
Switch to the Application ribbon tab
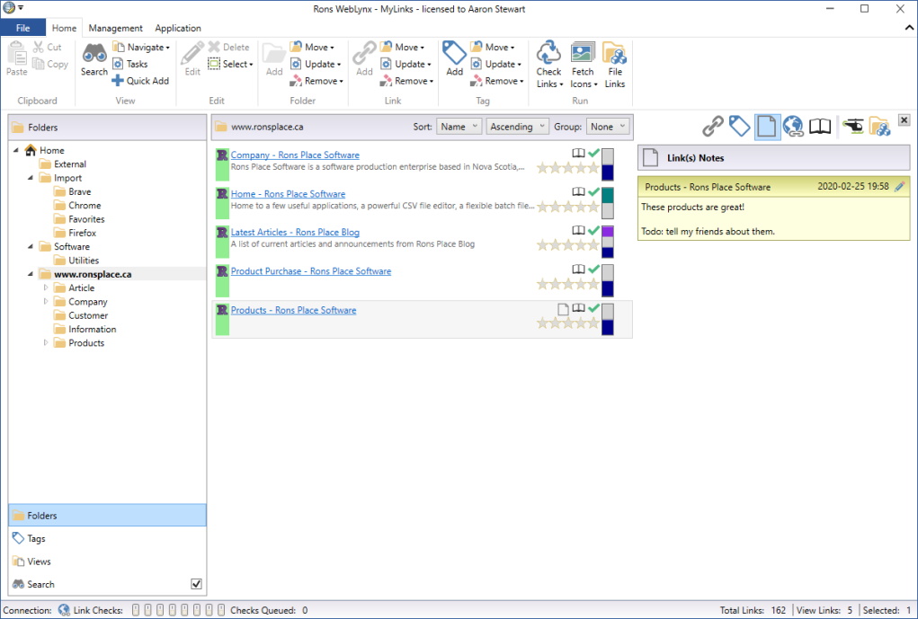pyautogui.click(x=178, y=28)
